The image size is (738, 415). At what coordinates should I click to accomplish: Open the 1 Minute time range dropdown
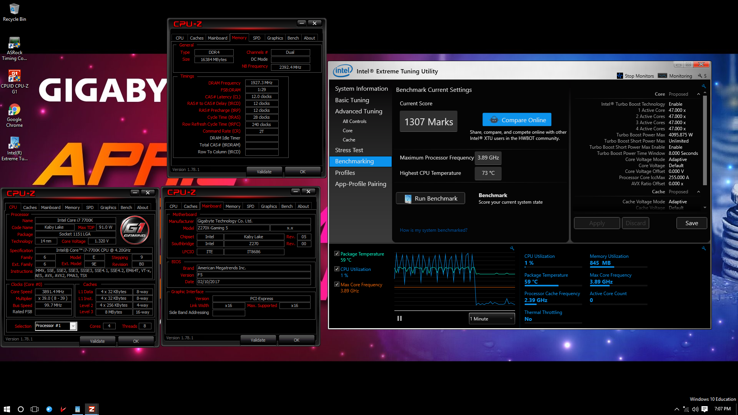[492, 319]
